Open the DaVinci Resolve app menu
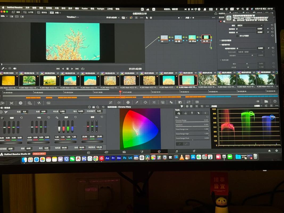284x213 pixels. tap(15, 7)
